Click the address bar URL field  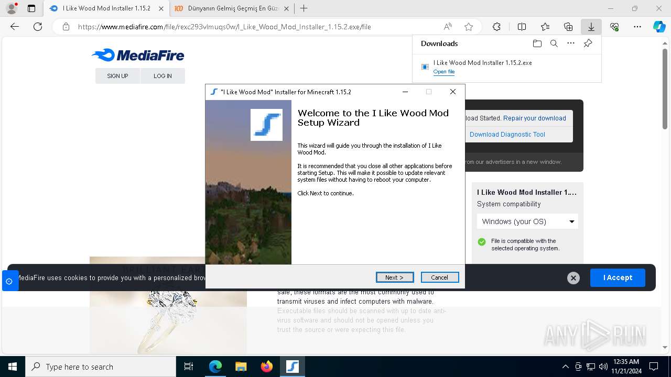click(x=257, y=27)
